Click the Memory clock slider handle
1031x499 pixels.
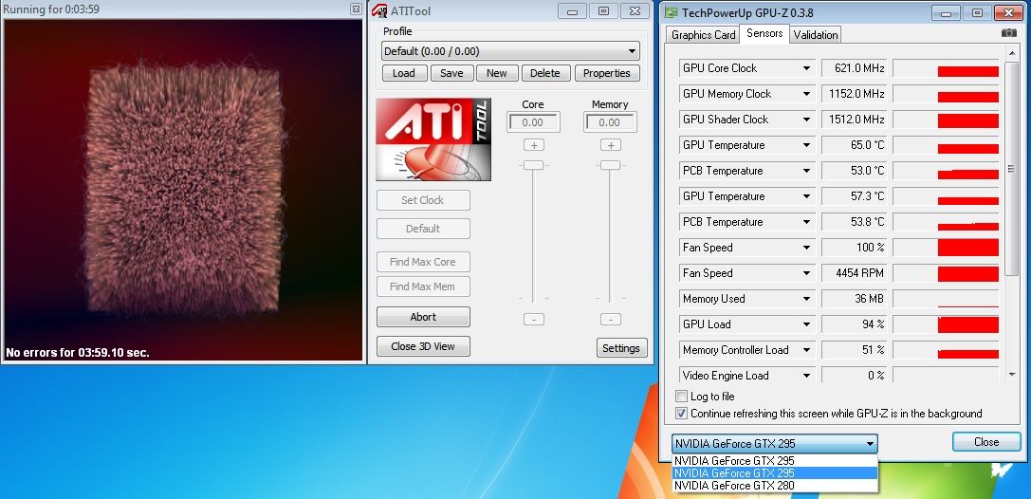(610, 165)
